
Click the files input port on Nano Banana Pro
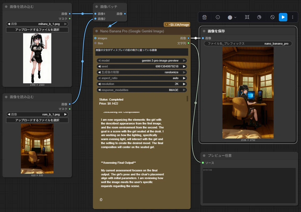95,43
